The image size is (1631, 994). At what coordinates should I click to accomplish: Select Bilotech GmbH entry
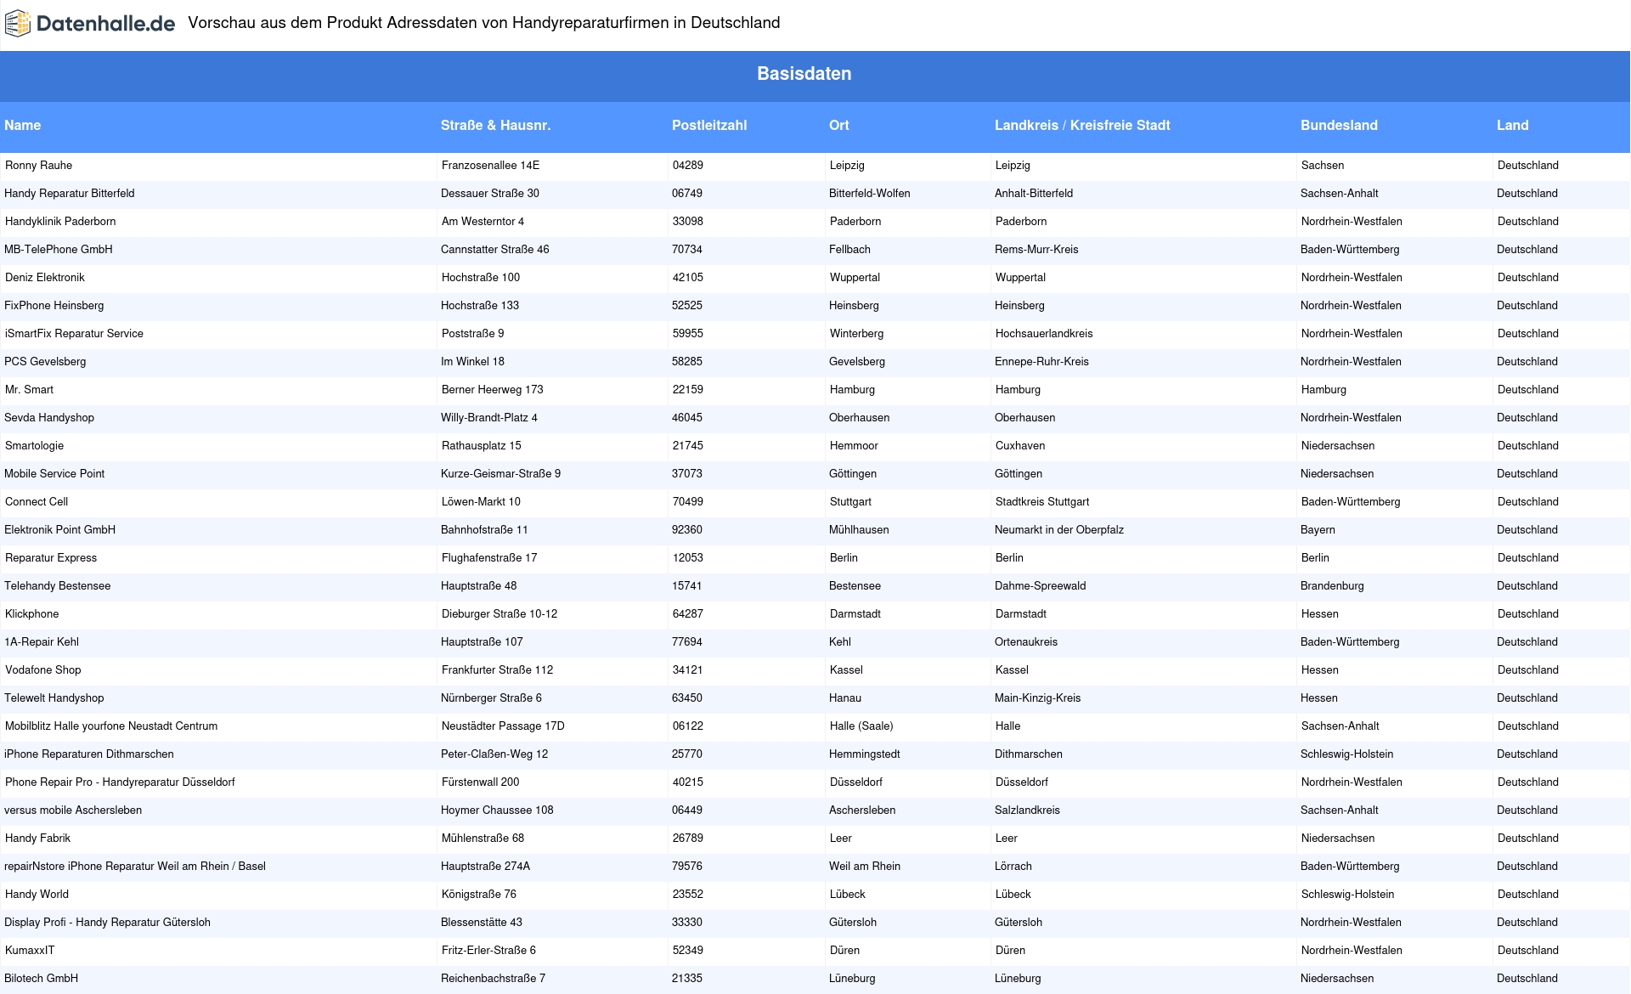tap(42, 979)
